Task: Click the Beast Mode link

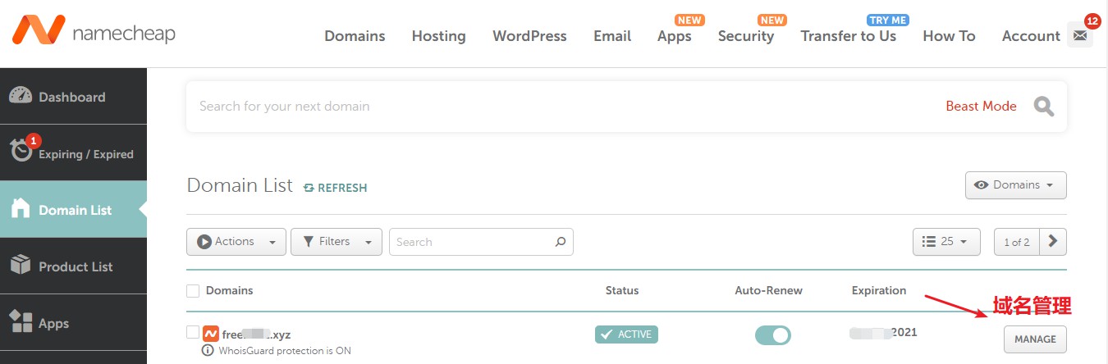Action: (981, 107)
